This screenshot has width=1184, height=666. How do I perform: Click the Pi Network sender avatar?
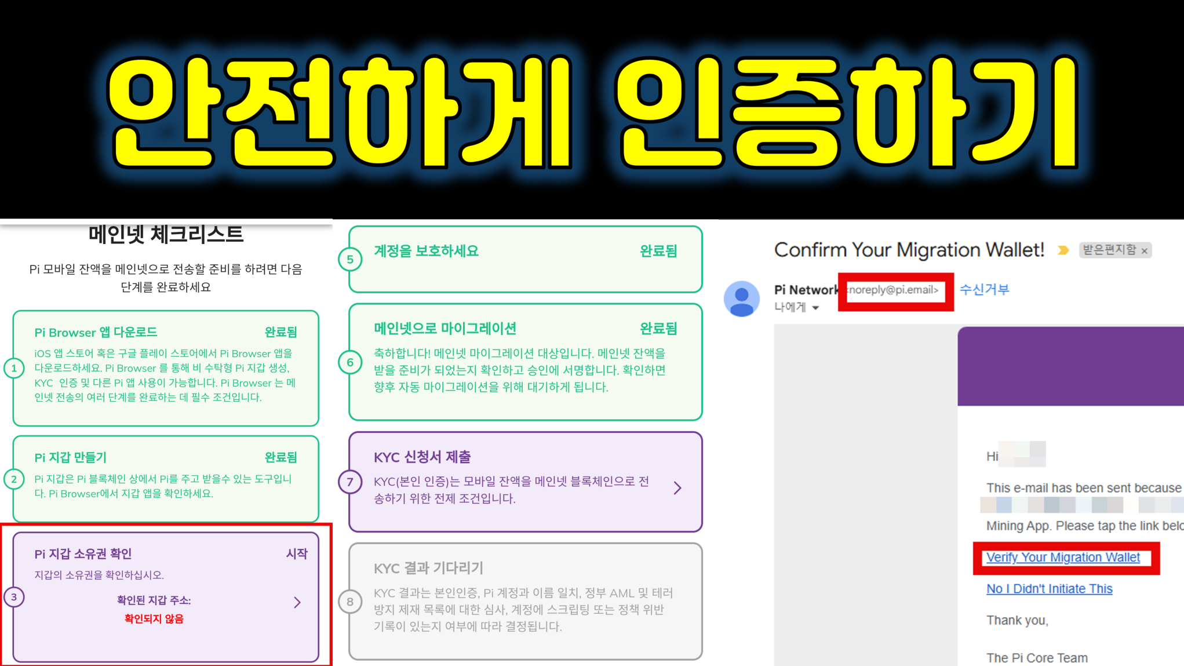point(741,299)
